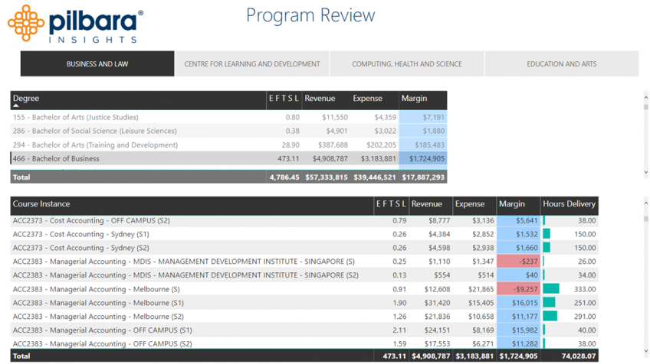Screen dimensions: 650x364
Task: Click scroll up arrow of Degree table
Action: [645, 97]
